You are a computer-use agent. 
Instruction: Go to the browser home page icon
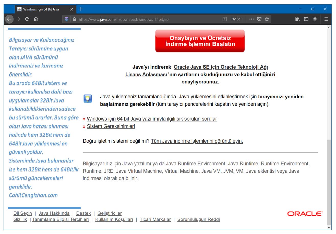[x=36, y=19]
